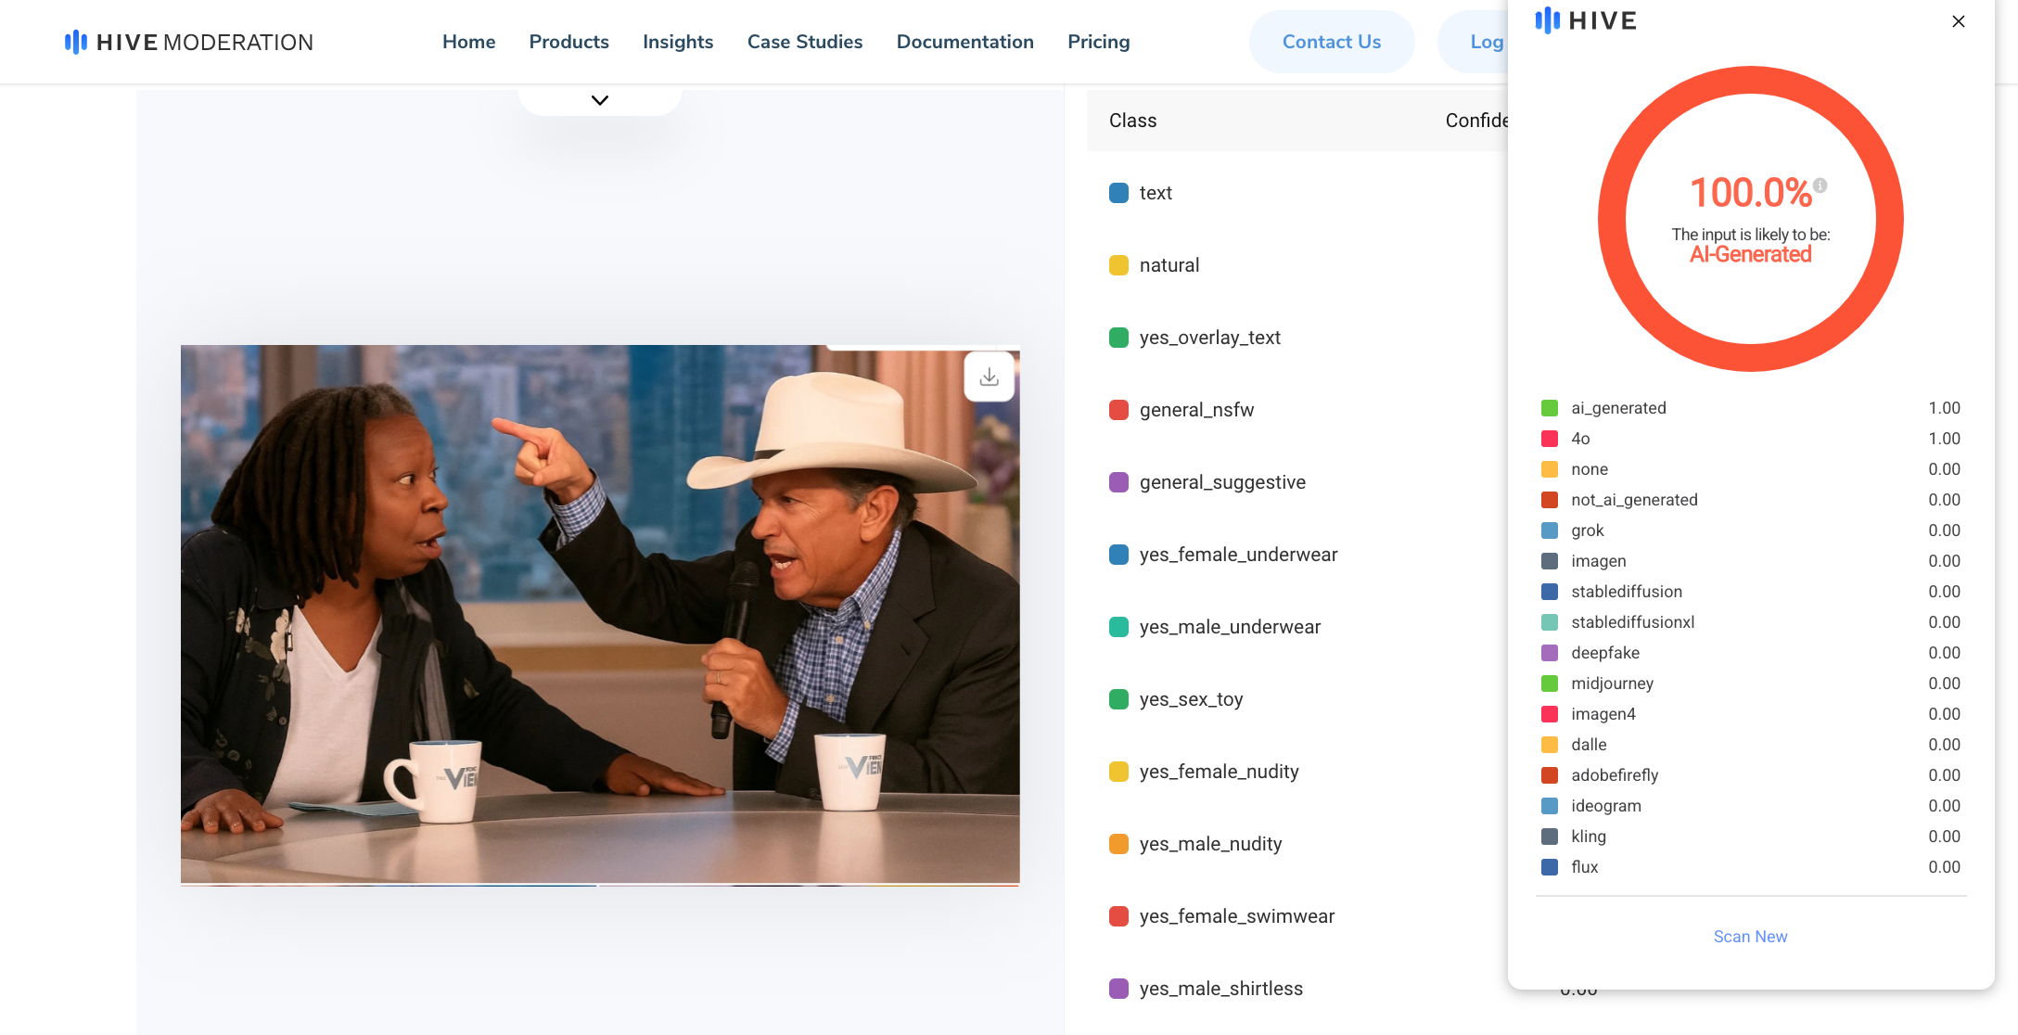
Task: Click the midjourney legend swatch
Action: coord(1550,684)
